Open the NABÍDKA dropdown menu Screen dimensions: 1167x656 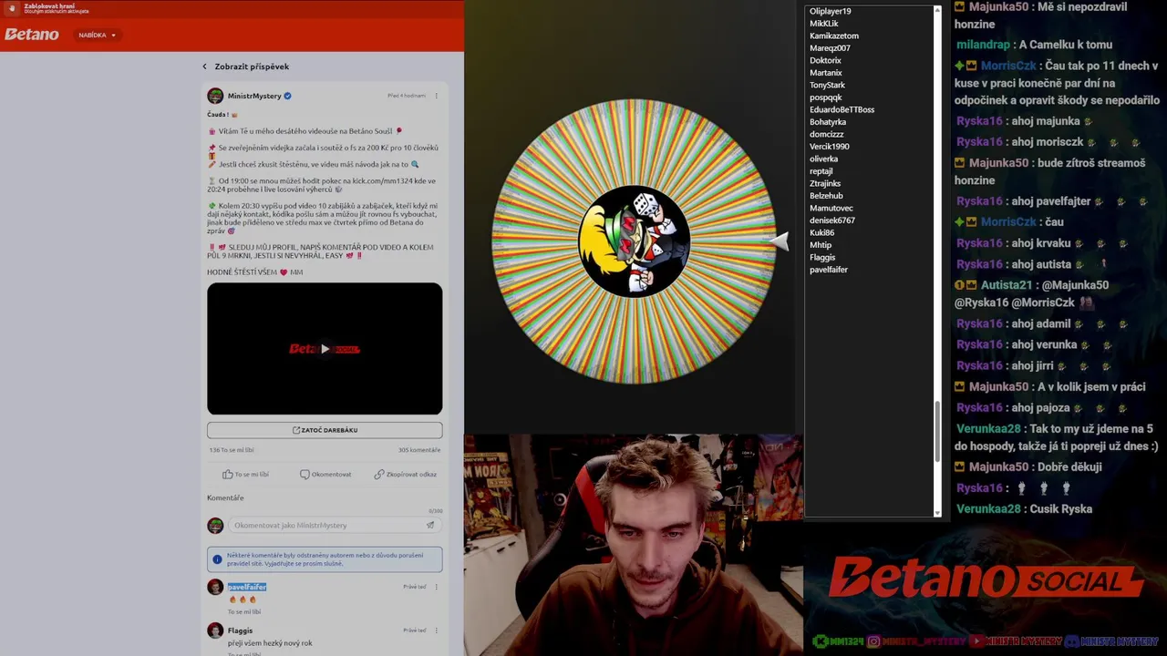[x=97, y=35]
